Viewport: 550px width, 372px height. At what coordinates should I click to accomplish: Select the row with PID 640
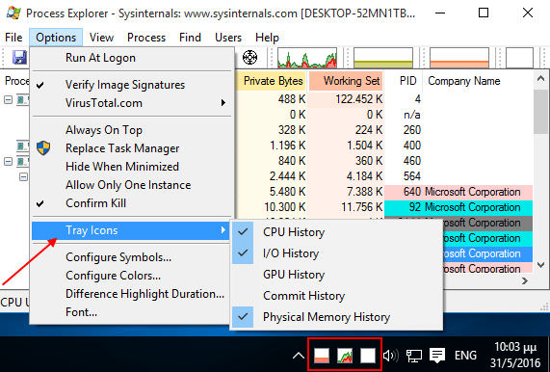point(384,192)
